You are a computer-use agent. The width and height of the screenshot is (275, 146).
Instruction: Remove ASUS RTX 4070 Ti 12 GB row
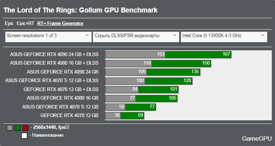point(101,107)
